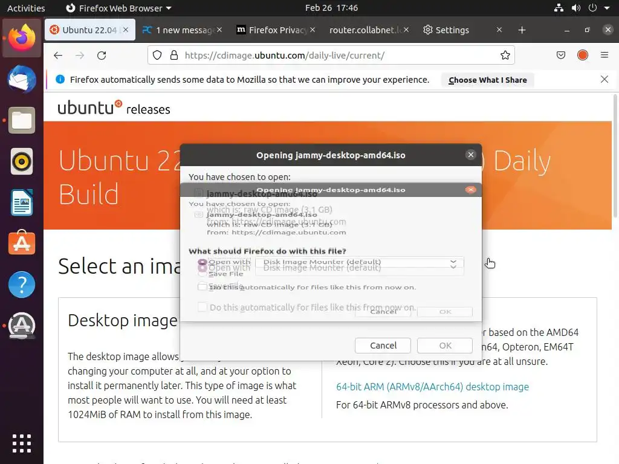This screenshot has height=464, width=619.
Task: Expand the system menu arrow in top bar
Action: [607, 8]
